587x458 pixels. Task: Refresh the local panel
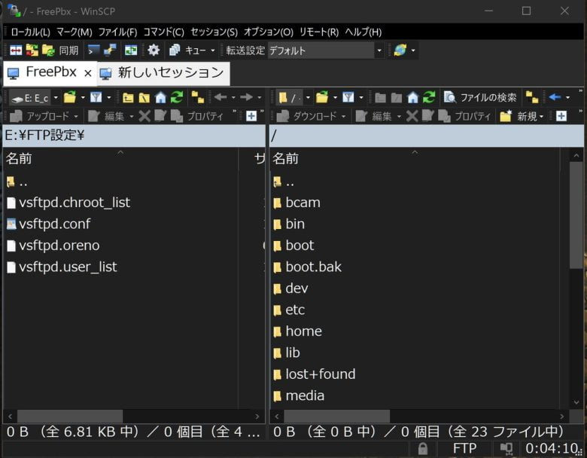177,97
